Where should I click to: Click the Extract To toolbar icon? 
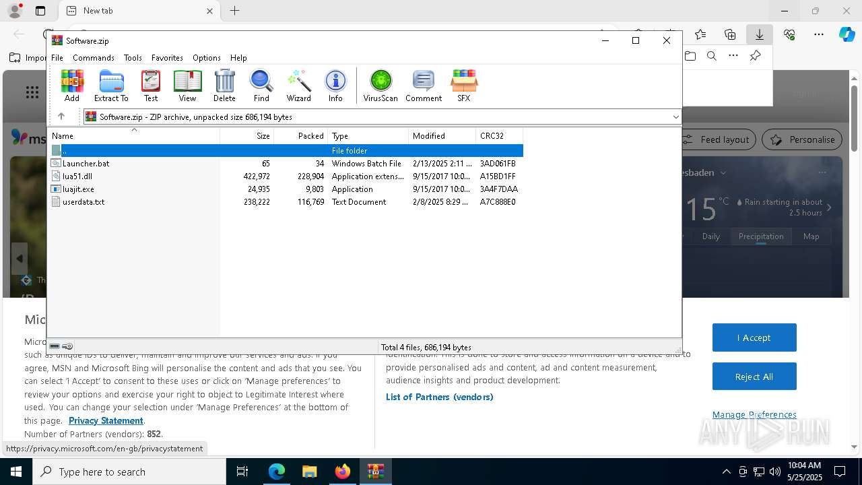[111, 86]
